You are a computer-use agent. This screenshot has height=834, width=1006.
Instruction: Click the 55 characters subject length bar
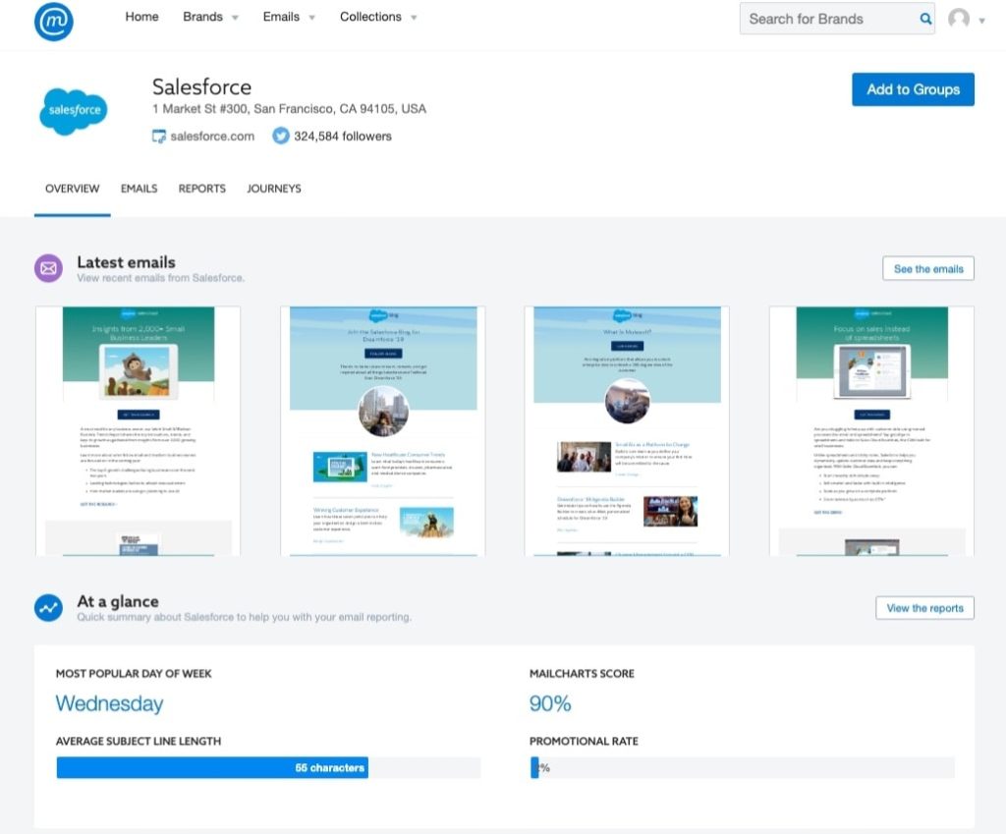pyautogui.click(x=212, y=768)
